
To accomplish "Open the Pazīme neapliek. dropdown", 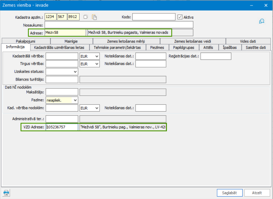I will pyautogui.click(x=62, y=100).
